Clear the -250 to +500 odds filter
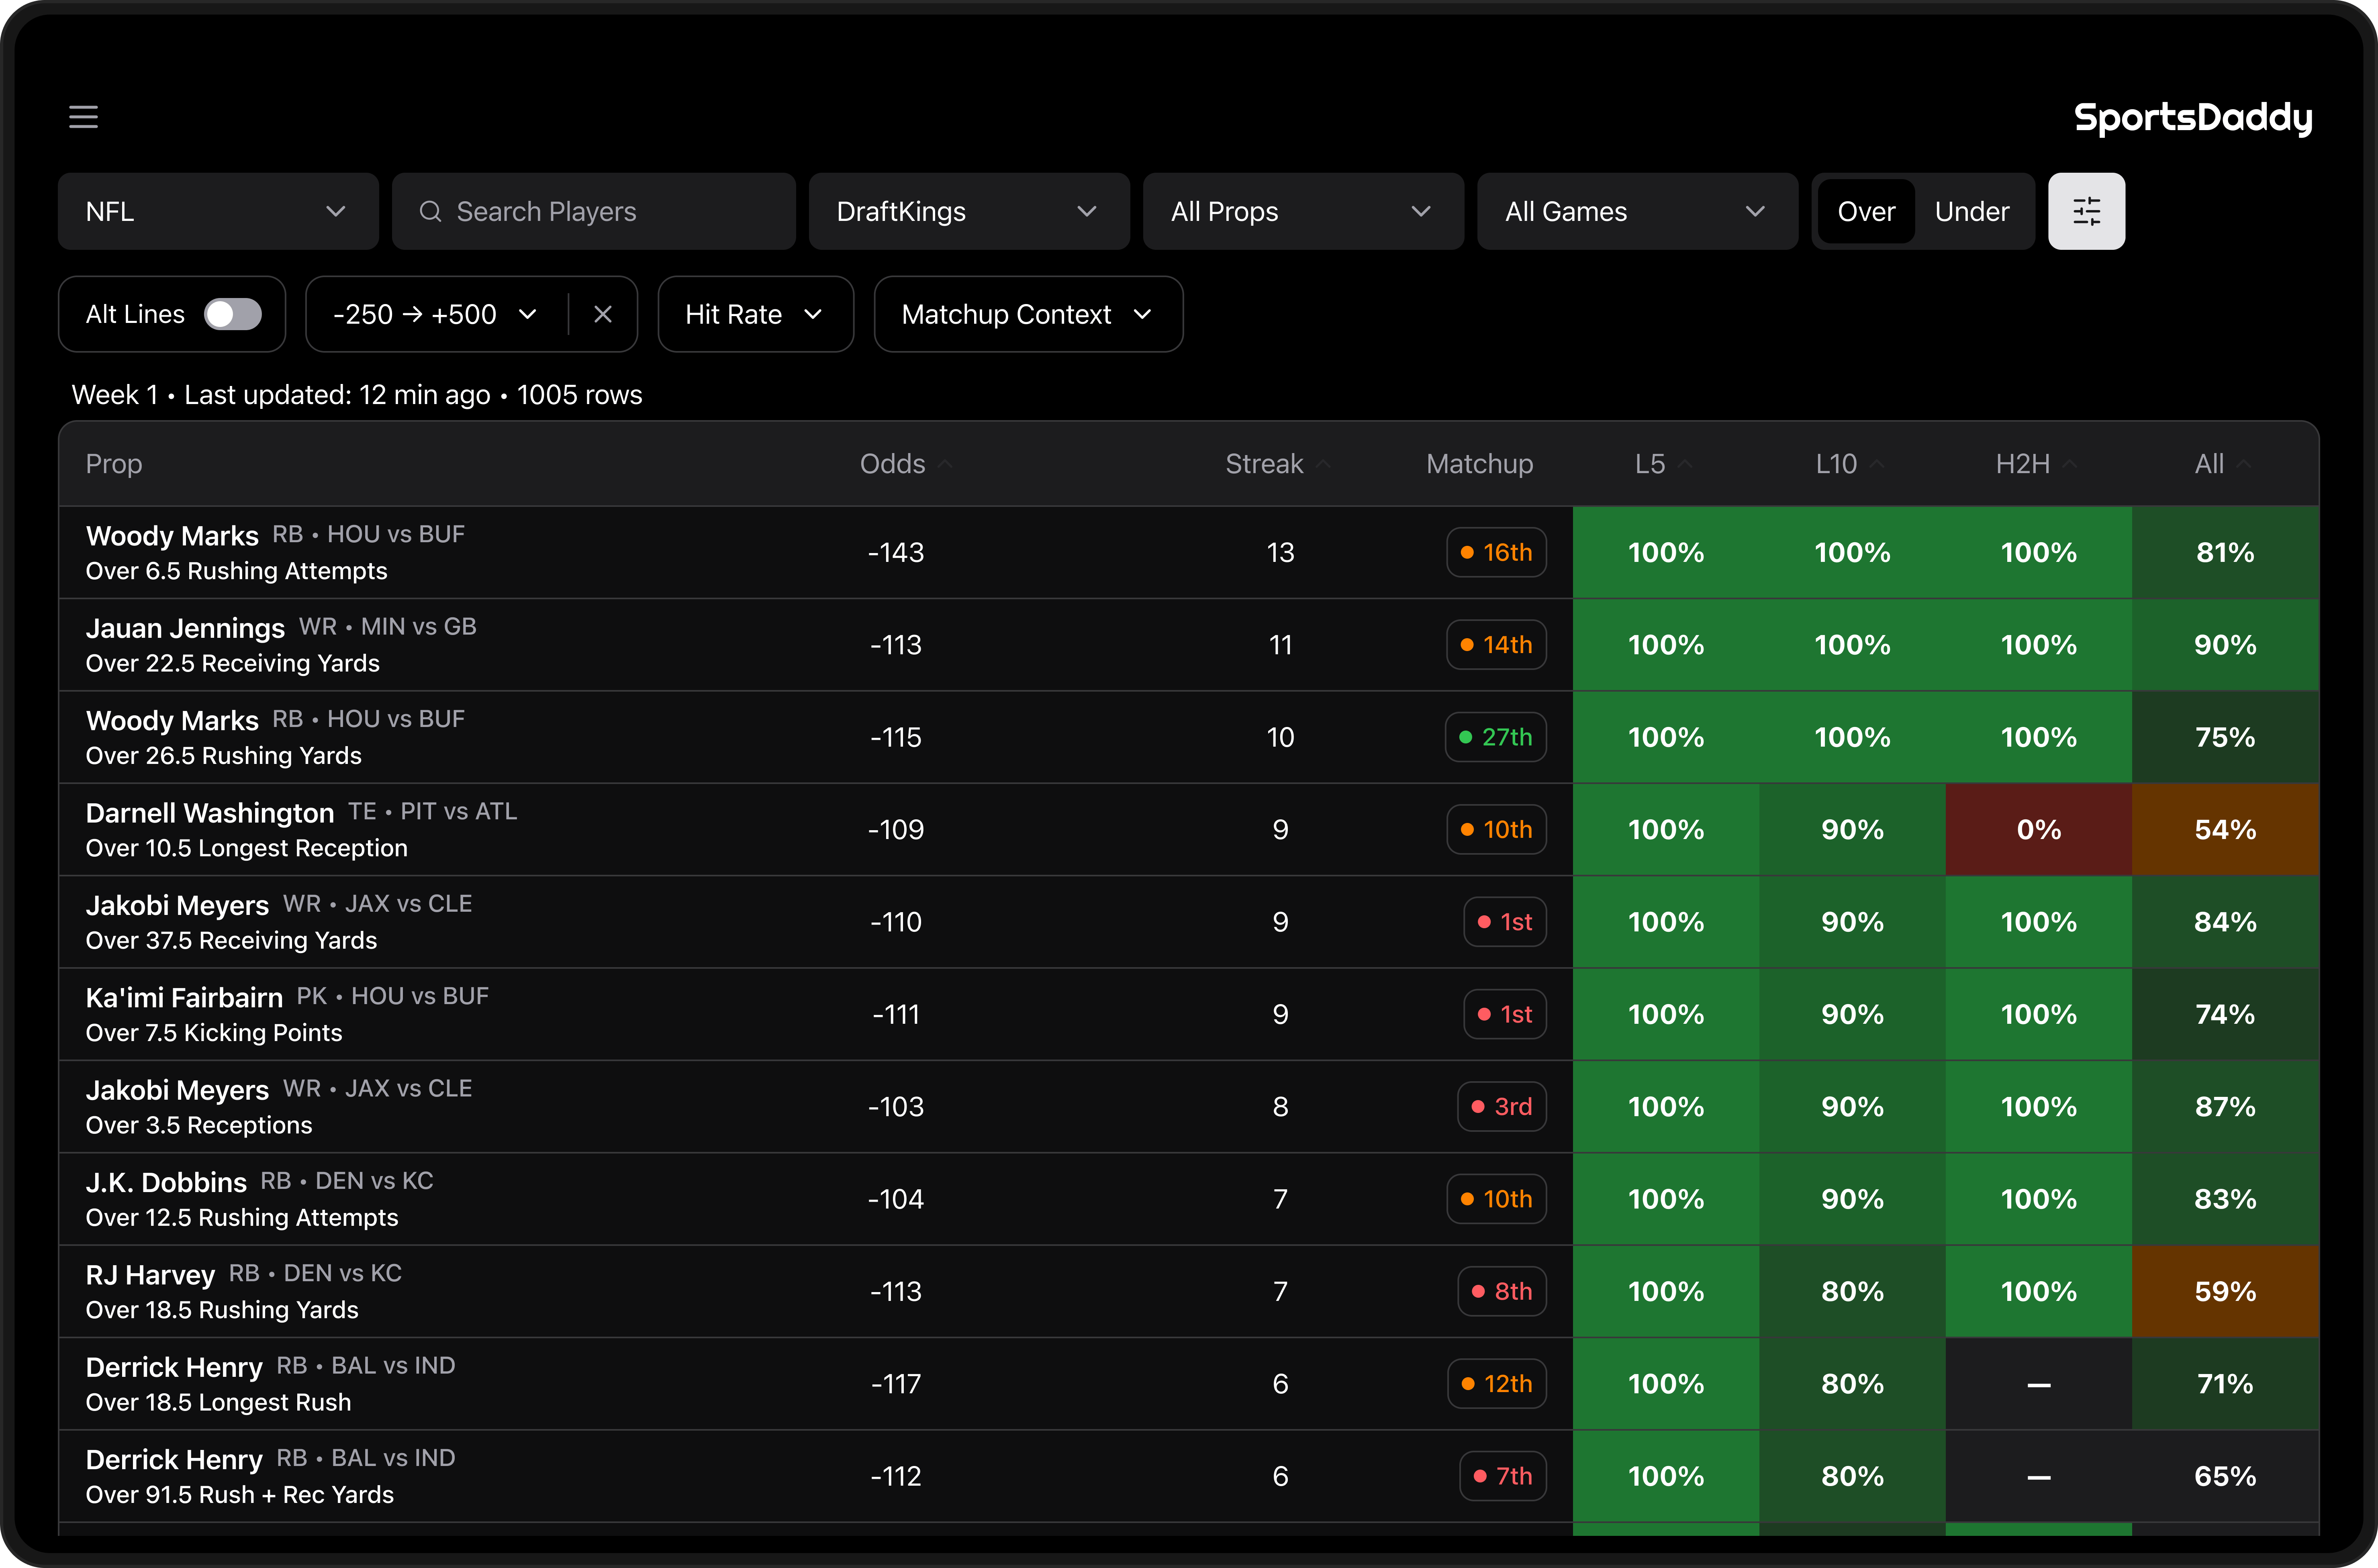Image resolution: width=2378 pixels, height=1568 pixels. point(602,314)
